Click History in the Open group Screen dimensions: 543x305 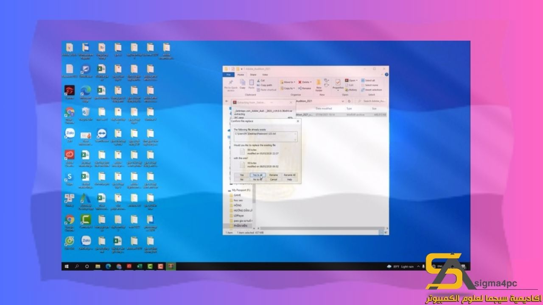pyautogui.click(x=351, y=90)
